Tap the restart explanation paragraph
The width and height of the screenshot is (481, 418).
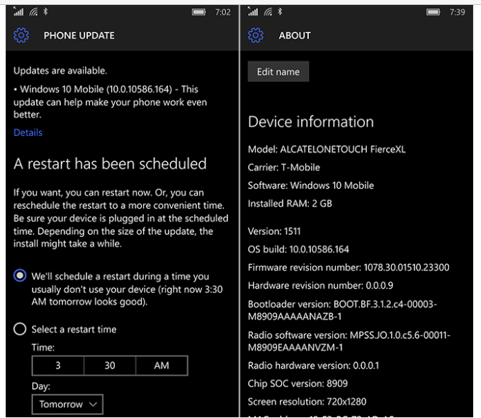[x=121, y=218]
